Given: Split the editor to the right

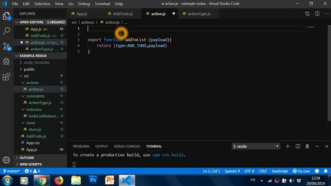Looking at the screenshot, I should [317, 14].
